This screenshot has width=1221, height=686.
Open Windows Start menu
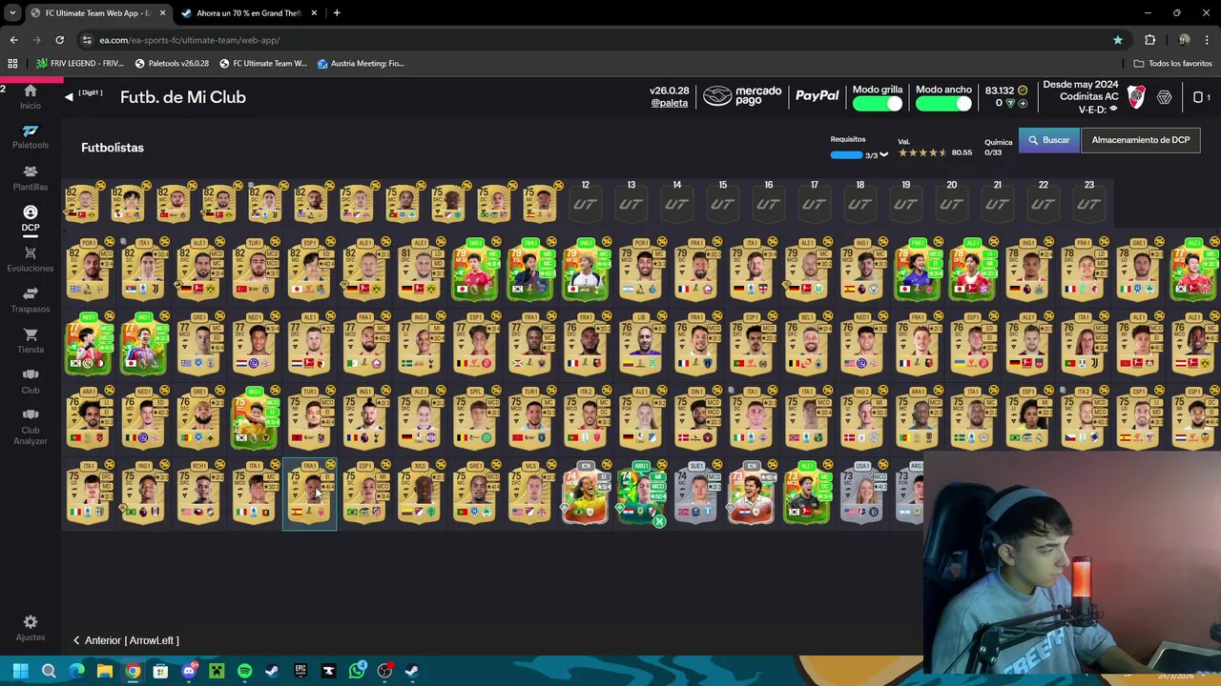click(x=20, y=671)
